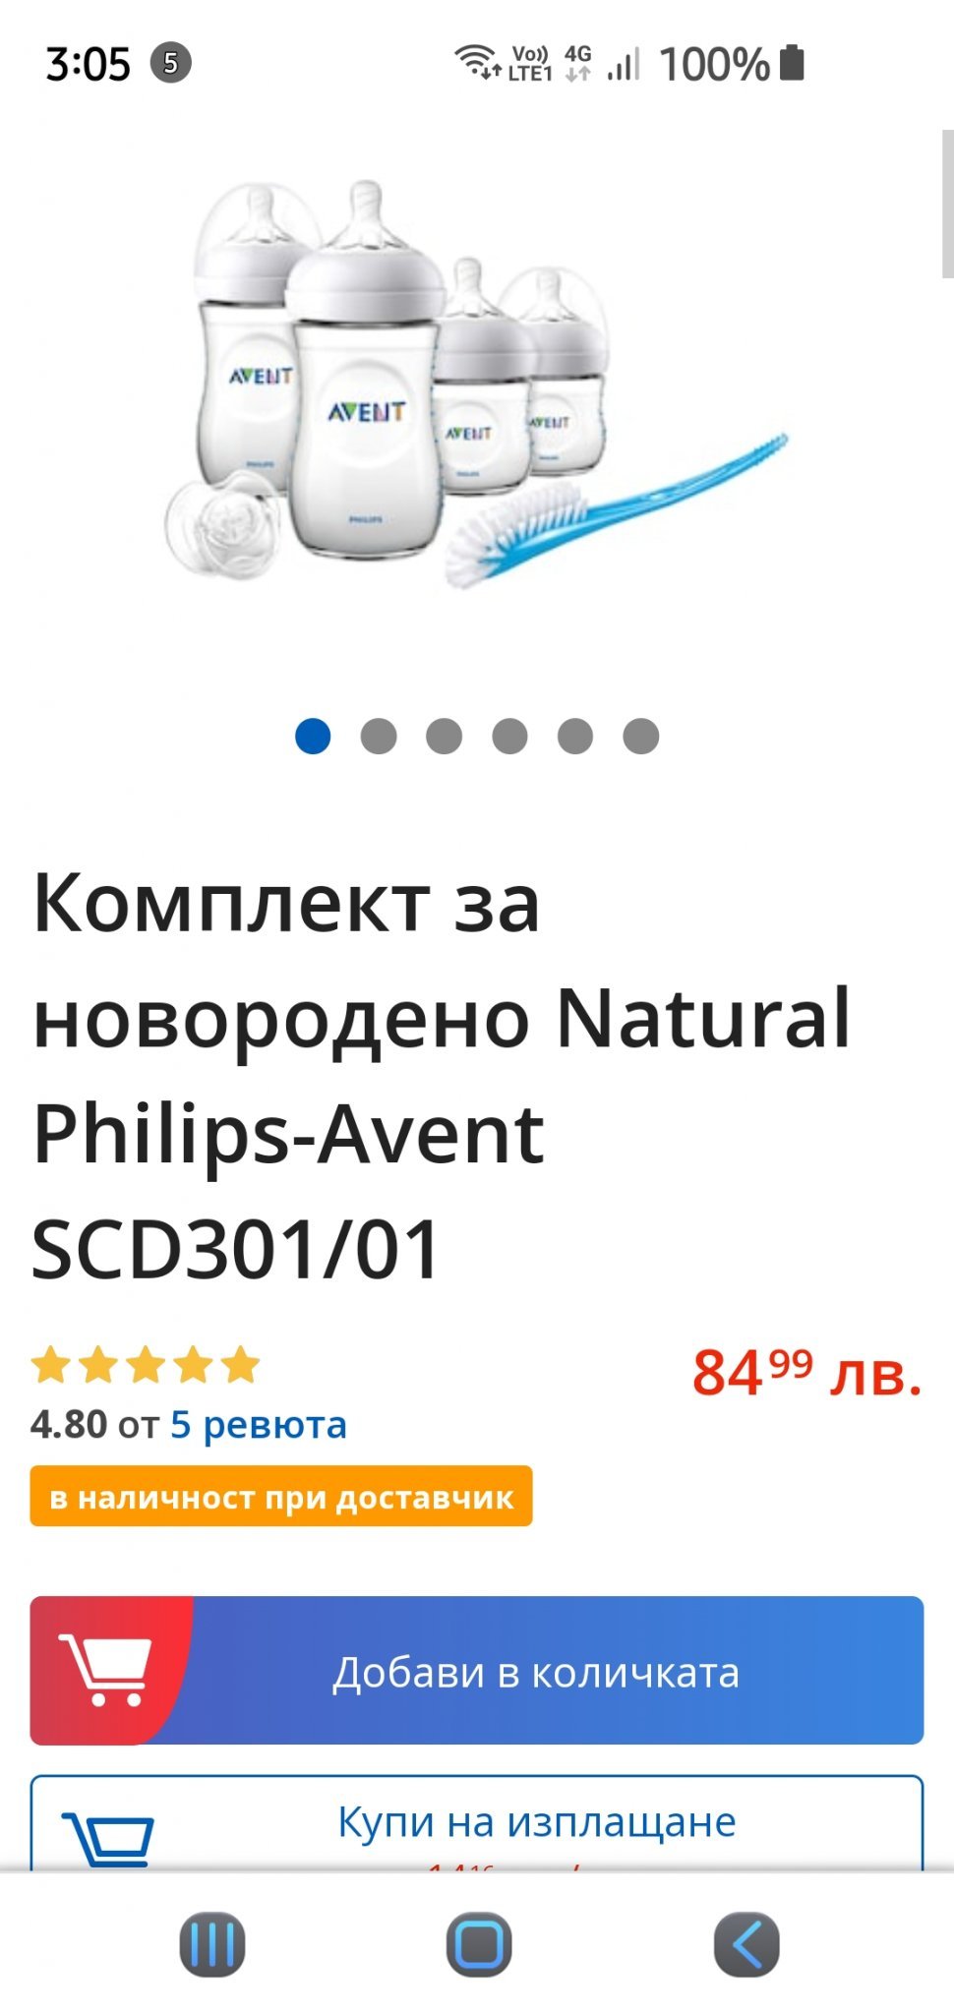This screenshot has width=954, height=2014.
Task: Select the fifth image carousel dot
Action: coord(575,736)
